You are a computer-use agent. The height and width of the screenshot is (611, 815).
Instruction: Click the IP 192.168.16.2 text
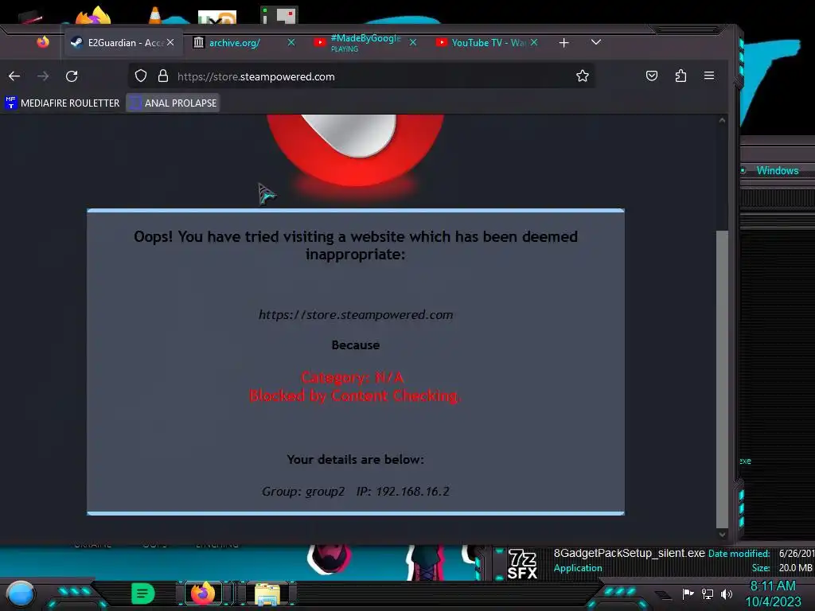pyautogui.click(x=403, y=492)
